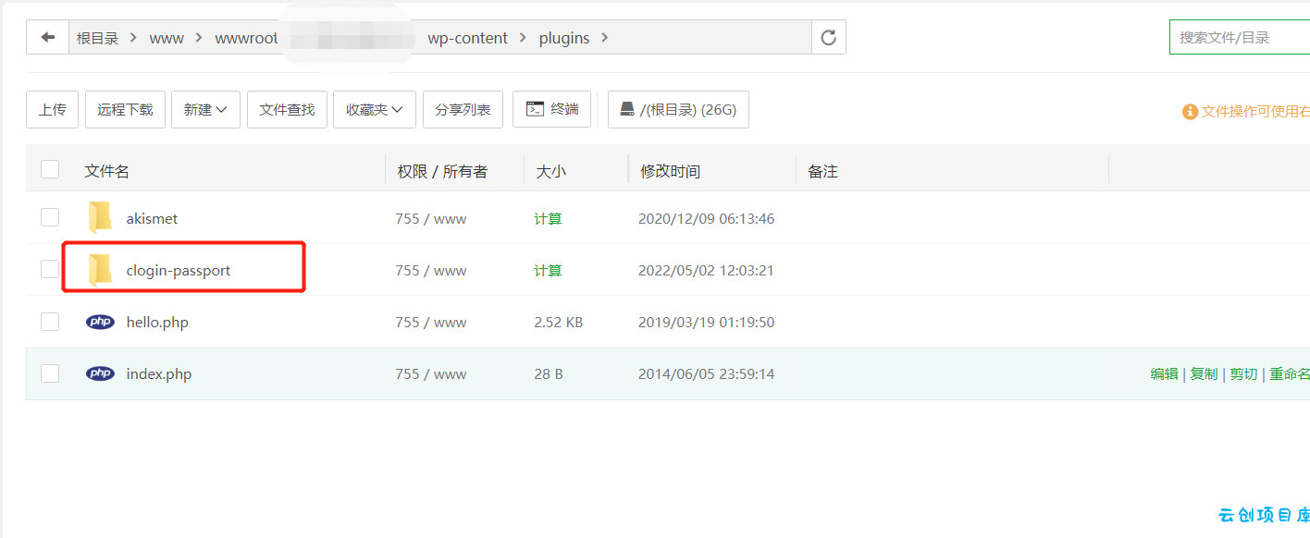The image size is (1310, 538).
Task: Click 剪切 for index.php
Action: coord(1243,373)
